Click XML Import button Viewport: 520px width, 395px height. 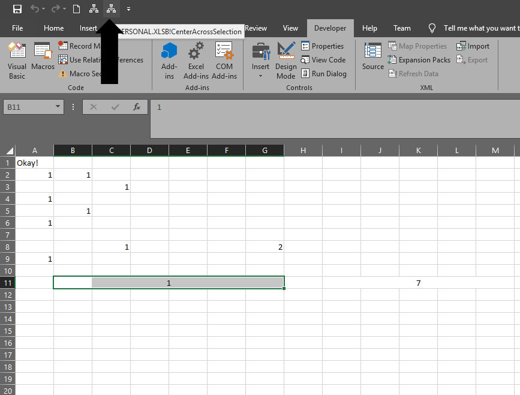473,46
